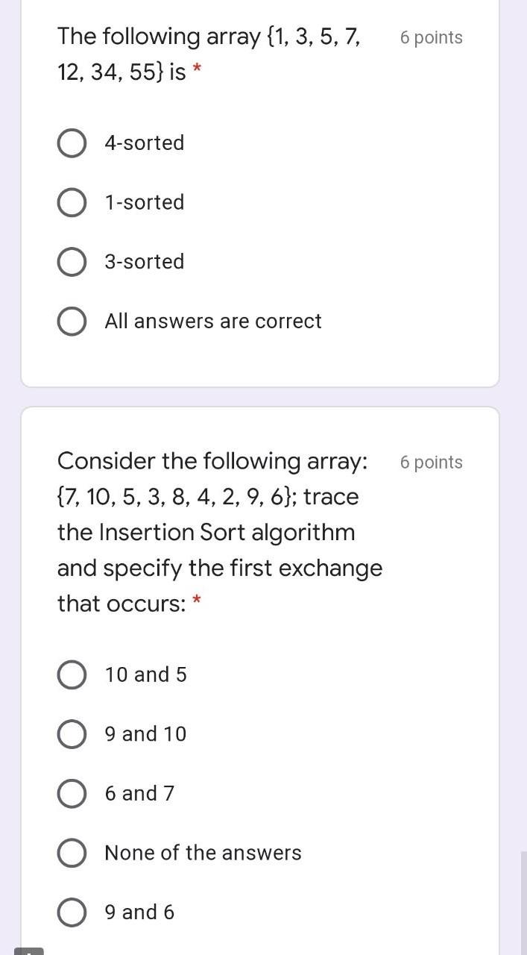
Task: Click the red asterisk on the first question
Action: click(197, 72)
